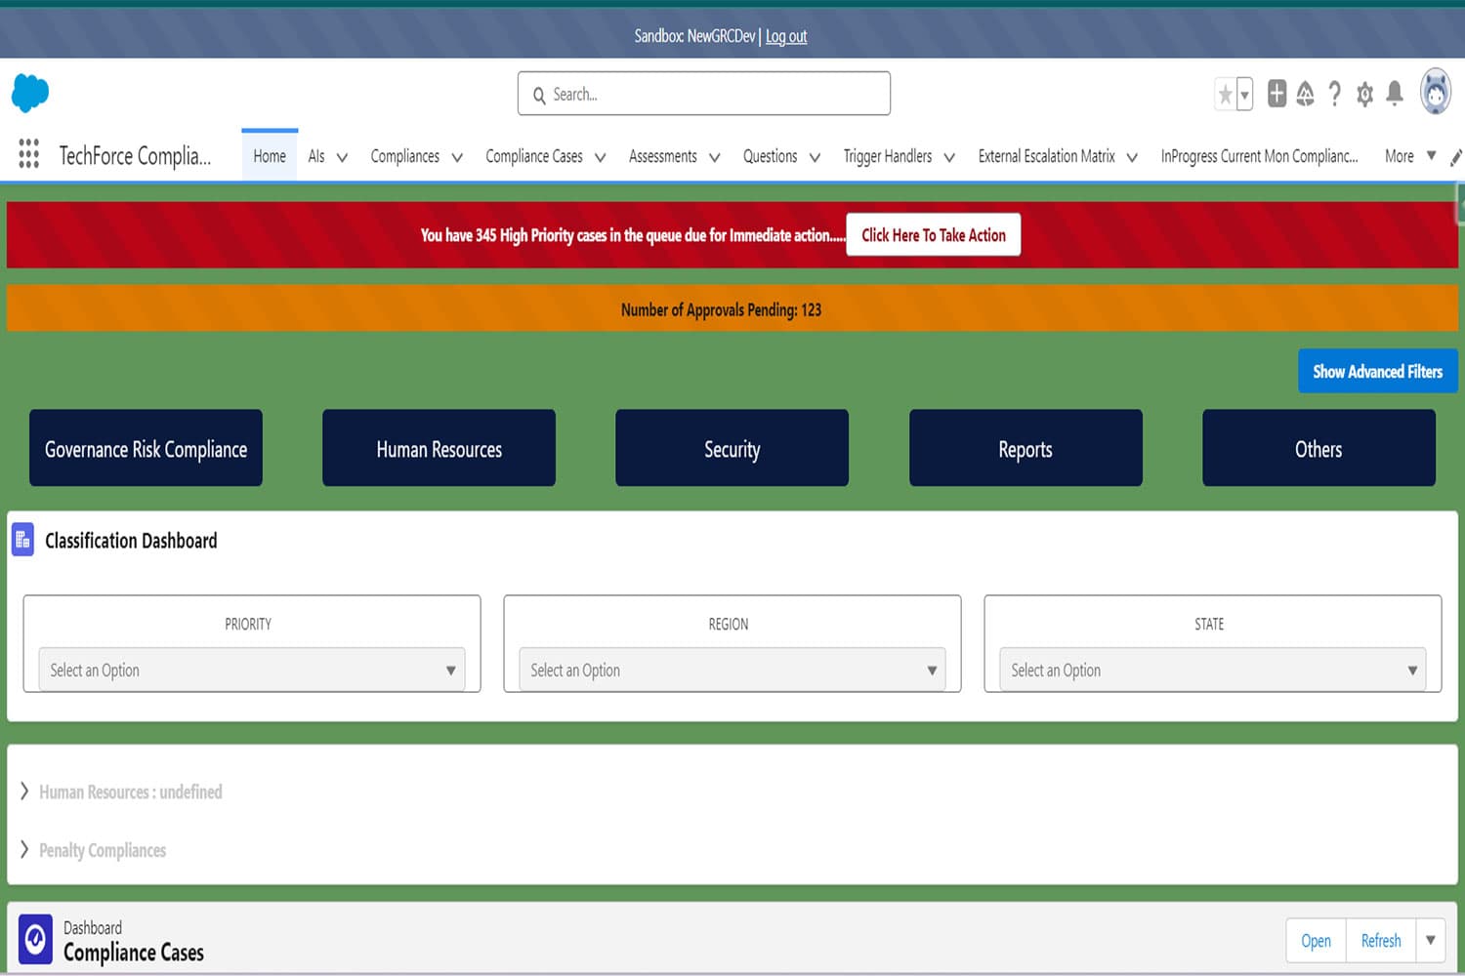Open the Compliance Cases tab
Image resolution: width=1465 pixels, height=976 pixels.
pyautogui.click(x=534, y=156)
